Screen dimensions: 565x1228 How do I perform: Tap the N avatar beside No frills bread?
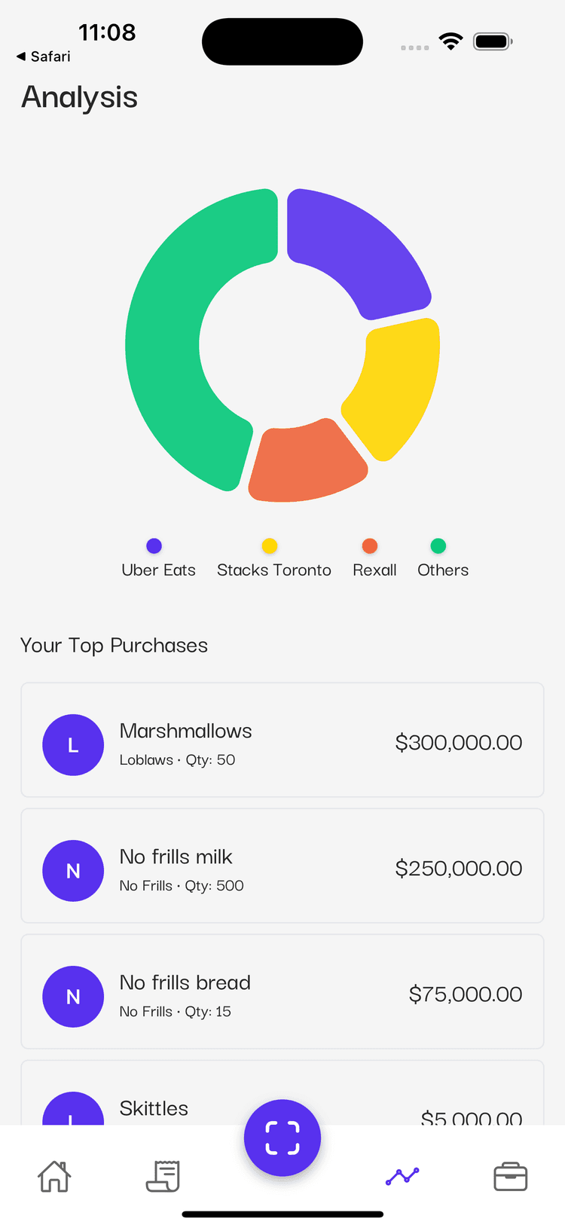[73, 997]
